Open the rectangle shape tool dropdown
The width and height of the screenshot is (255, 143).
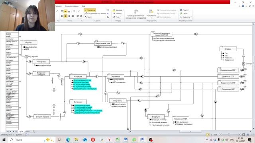[x=108, y=10]
